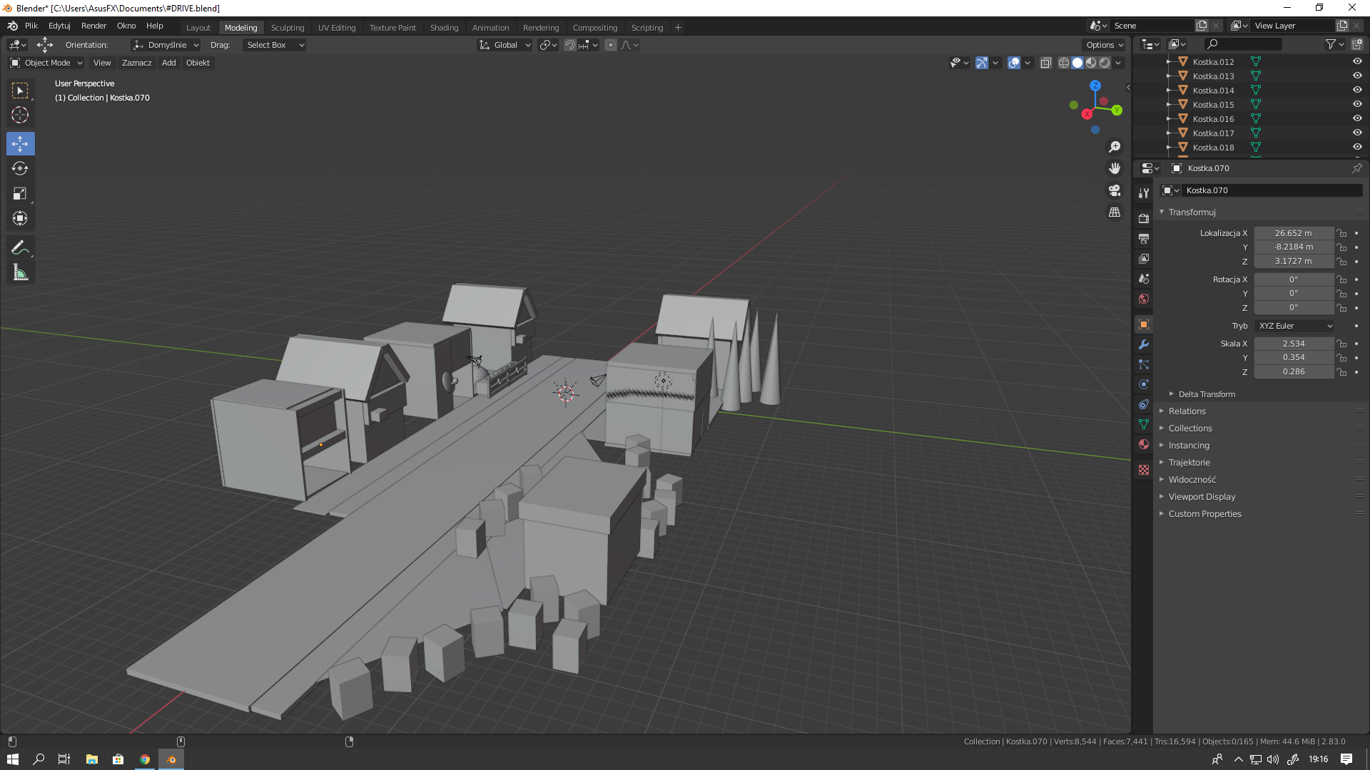Hide Kostka.012 in outliner
Viewport: 1370px width, 770px height.
pyautogui.click(x=1357, y=61)
